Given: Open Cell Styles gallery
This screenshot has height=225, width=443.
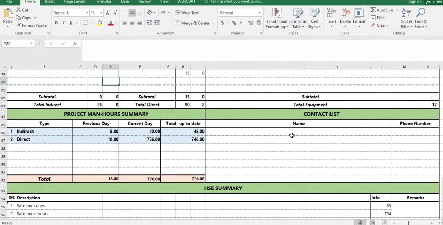Looking at the screenshot, I should [x=314, y=18].
